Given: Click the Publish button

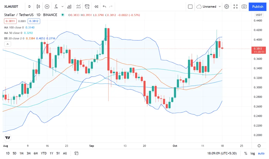Looking at the screenshot, I should (x=257, y=6).
